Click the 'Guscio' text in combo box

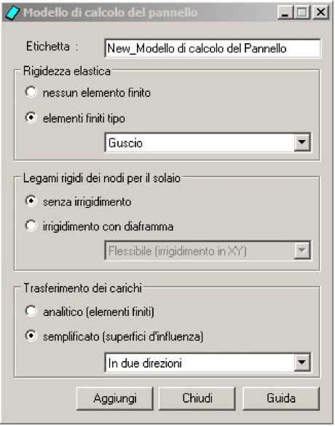pyautogui.click(x=125, y=143)
